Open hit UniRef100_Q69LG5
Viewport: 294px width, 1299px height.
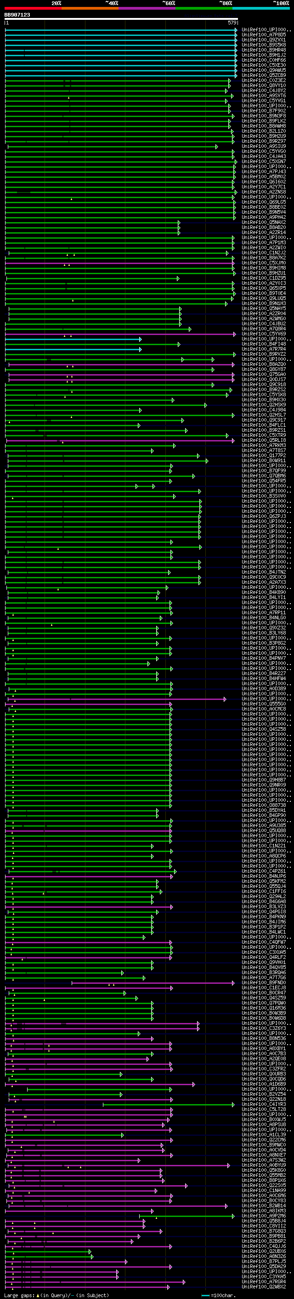264,202
